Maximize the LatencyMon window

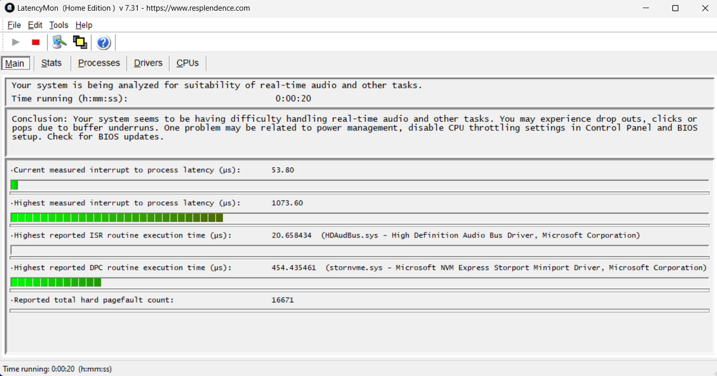pyautogui.click(x=675, y=8)
